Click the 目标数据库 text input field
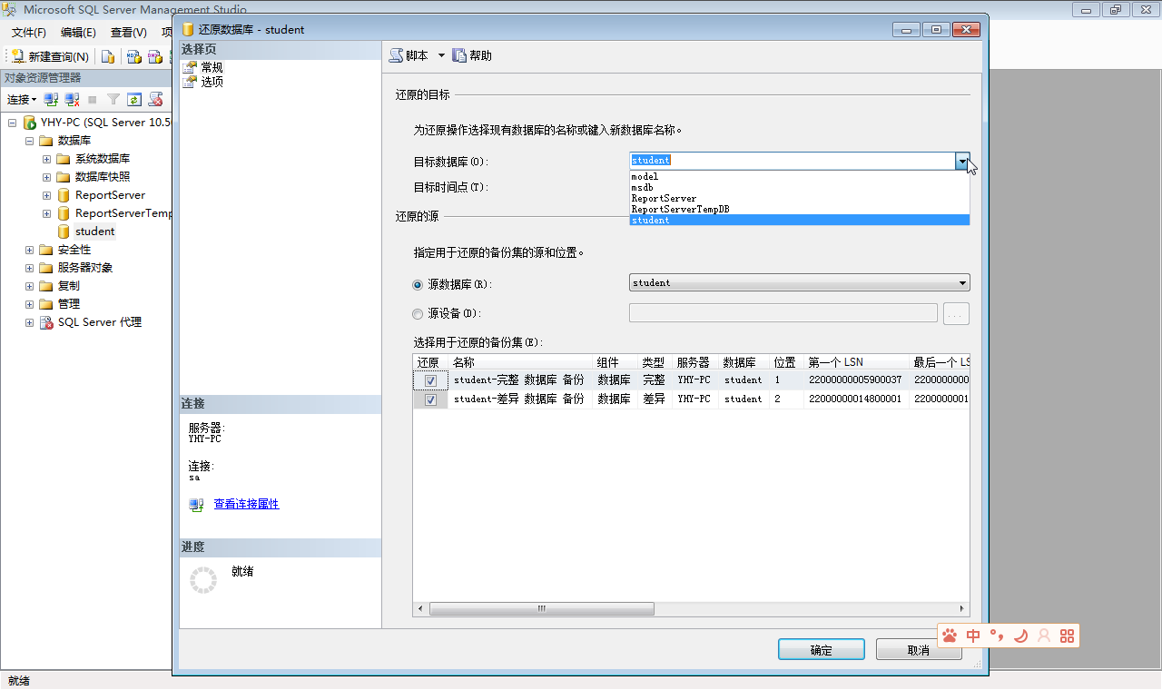This screenshot has height=690, width=1162. click(x=793, y=161)
